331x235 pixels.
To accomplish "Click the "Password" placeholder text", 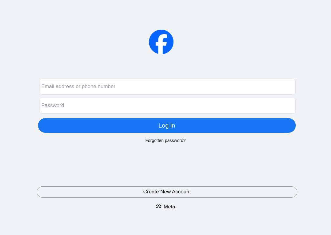I will (53, 105).
